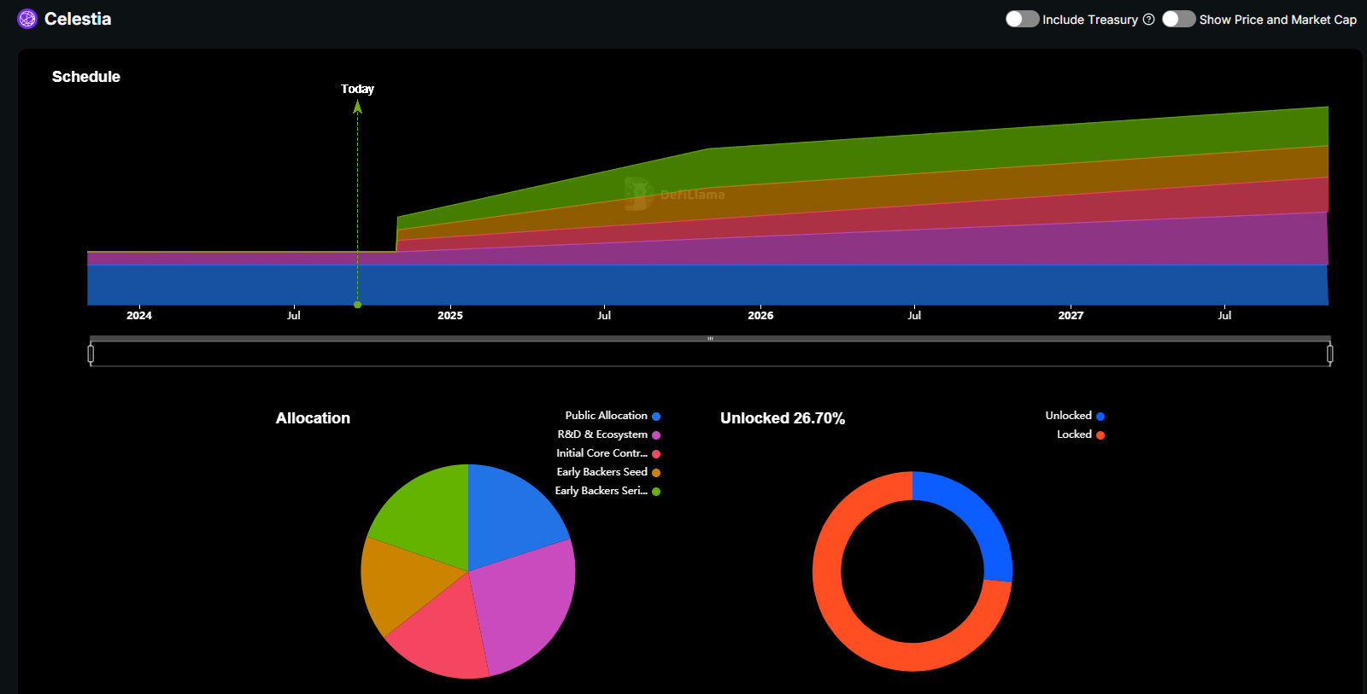The height and width of the screenshot is (694, 1367).
Task: Toggle R&D & Ecosystem legend entry
Action: click(x=609, y=434)
